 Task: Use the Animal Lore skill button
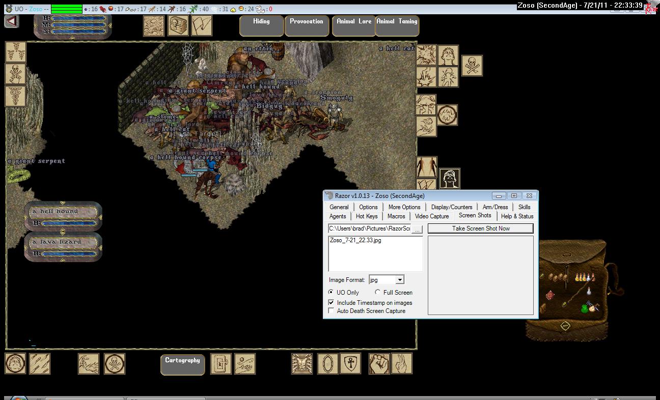(354, 25)
